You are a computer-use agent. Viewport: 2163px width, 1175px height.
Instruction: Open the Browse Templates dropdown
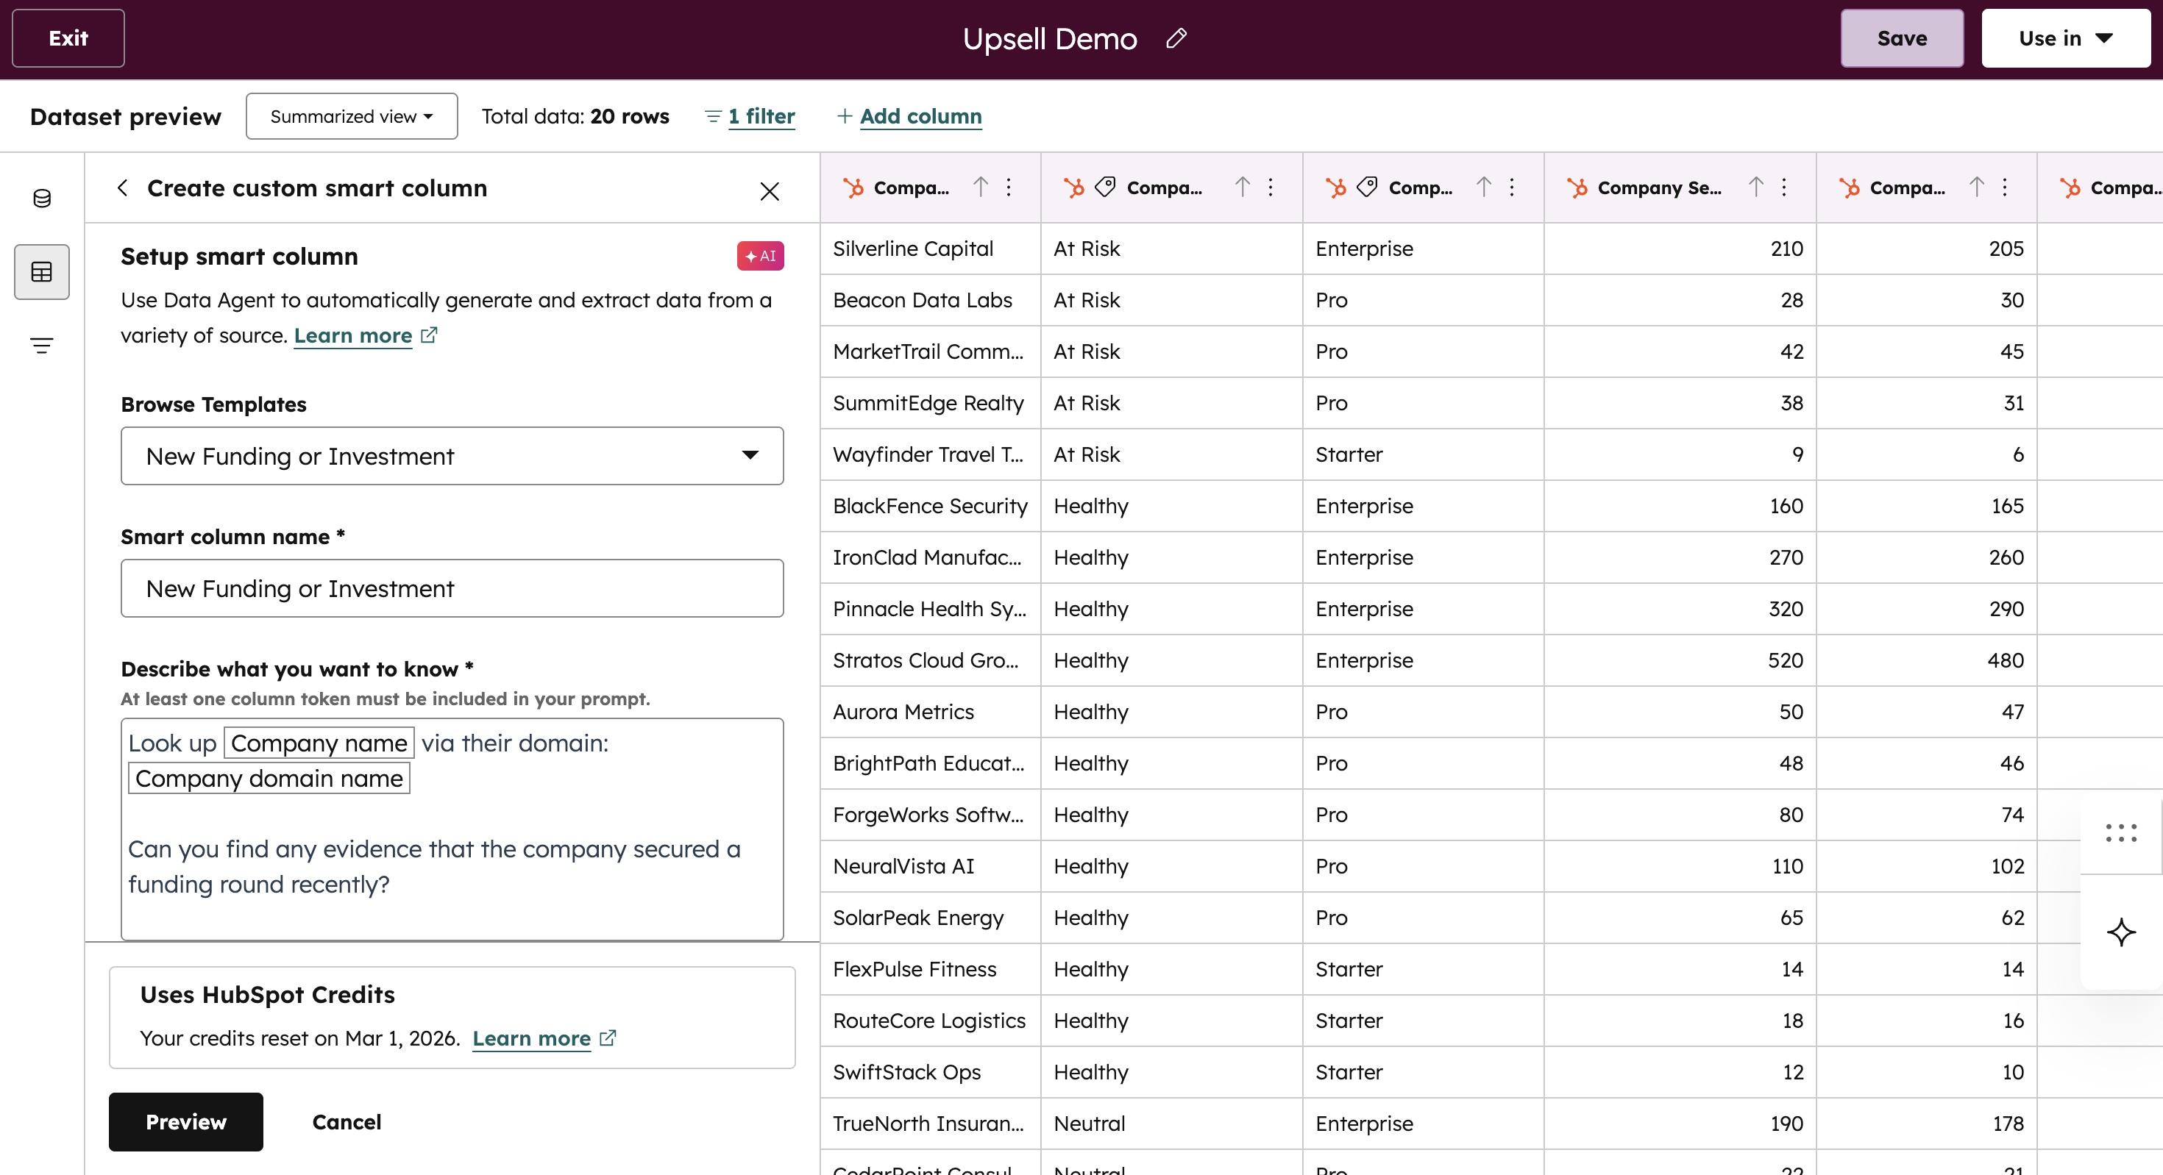point(452,456)
